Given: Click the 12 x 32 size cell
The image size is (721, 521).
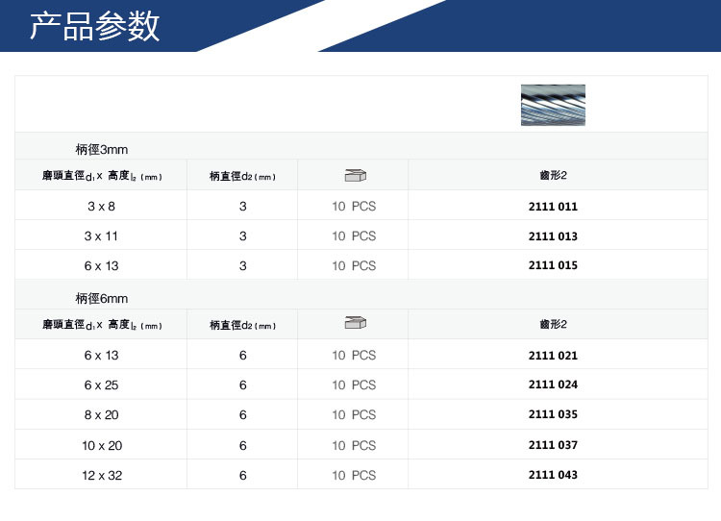Looking at the screenshot, I should (x=102, y=476).
